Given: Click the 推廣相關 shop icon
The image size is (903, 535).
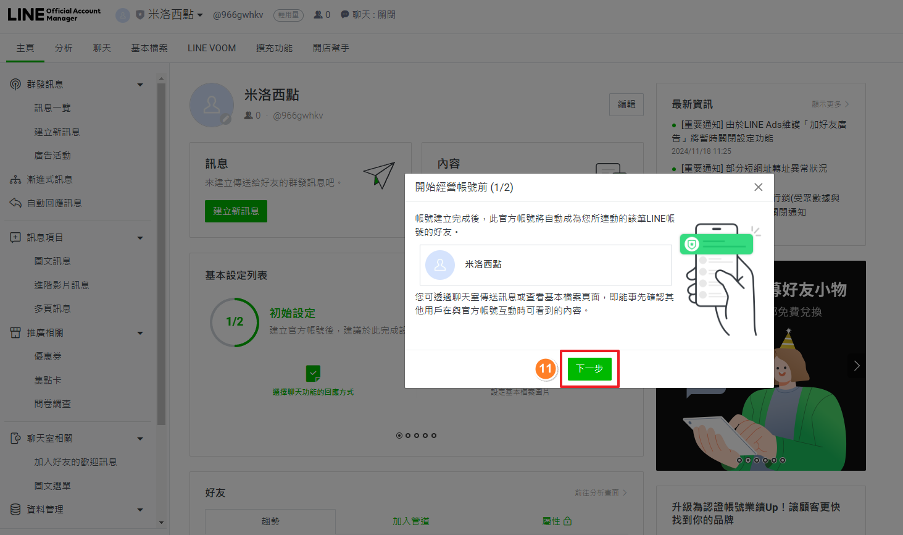Looking at the screenshot, I should coord(15,333).
